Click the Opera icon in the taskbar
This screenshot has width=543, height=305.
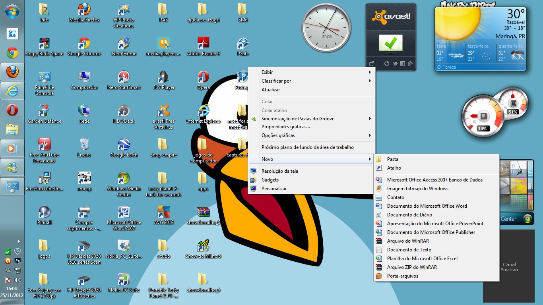[12, 110]
